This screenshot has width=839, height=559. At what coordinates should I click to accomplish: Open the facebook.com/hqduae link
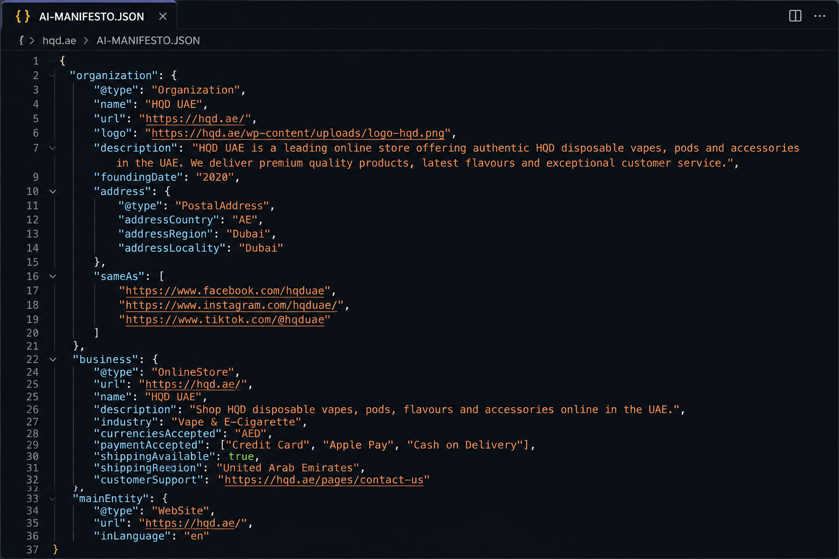click(x=225, y=290)
